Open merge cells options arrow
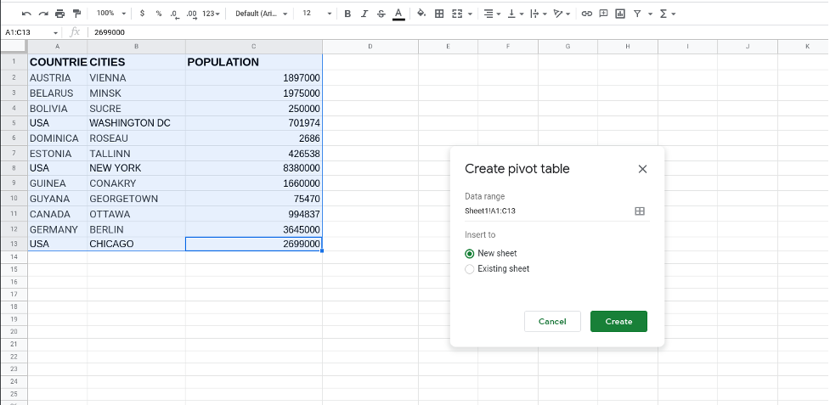The image size is (830, 405). (470, 14)
